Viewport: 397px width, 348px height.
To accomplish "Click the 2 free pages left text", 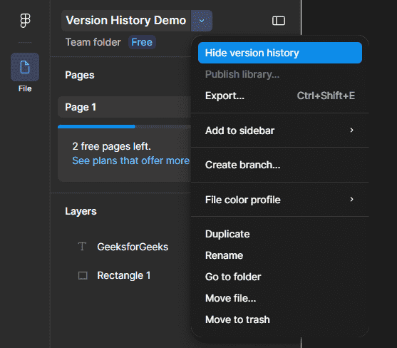I will point(111,146).
